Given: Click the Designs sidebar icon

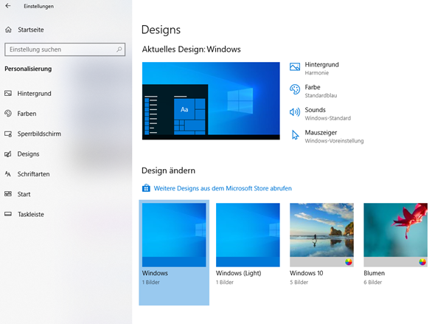Looking at the screenshot, I should click(8, 154).
